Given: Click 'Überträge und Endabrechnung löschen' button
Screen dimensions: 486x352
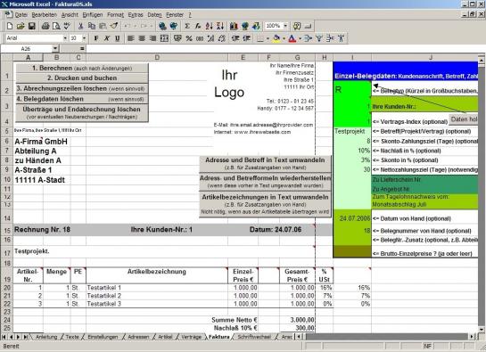Looking at the screenshot, I should coord(82,113).
